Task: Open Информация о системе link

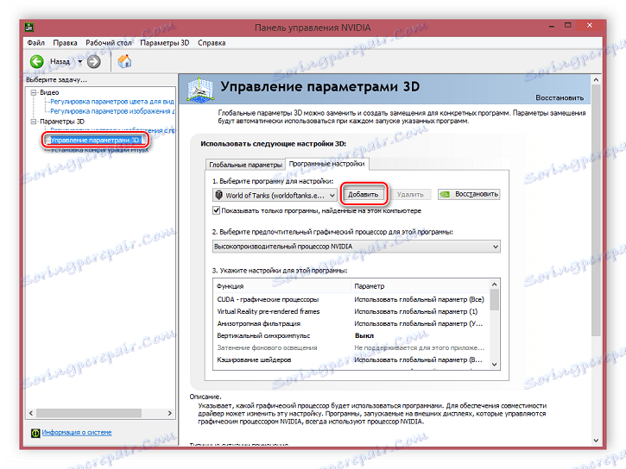Action: [77, 432]
